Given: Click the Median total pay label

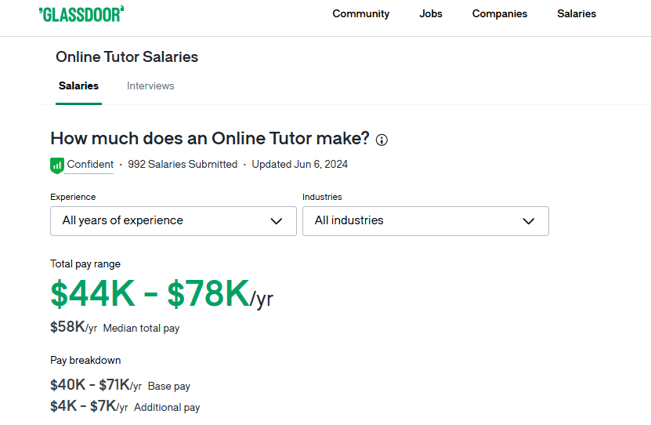Looking at the screenshot, I should tap(141, 329).
